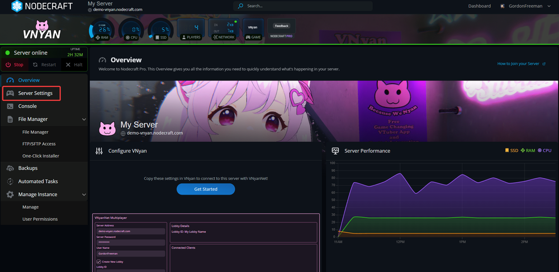Click the Feedback button
Viewport: 559px width, 272px height.
click(281, 26)
